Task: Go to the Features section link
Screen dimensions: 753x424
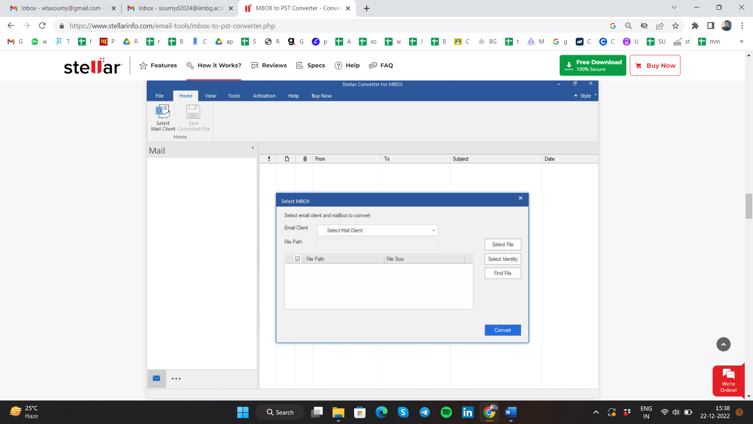Action: (x=158, y=66)
